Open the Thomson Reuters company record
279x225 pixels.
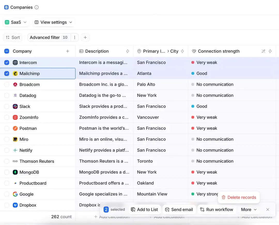point(37,161)
